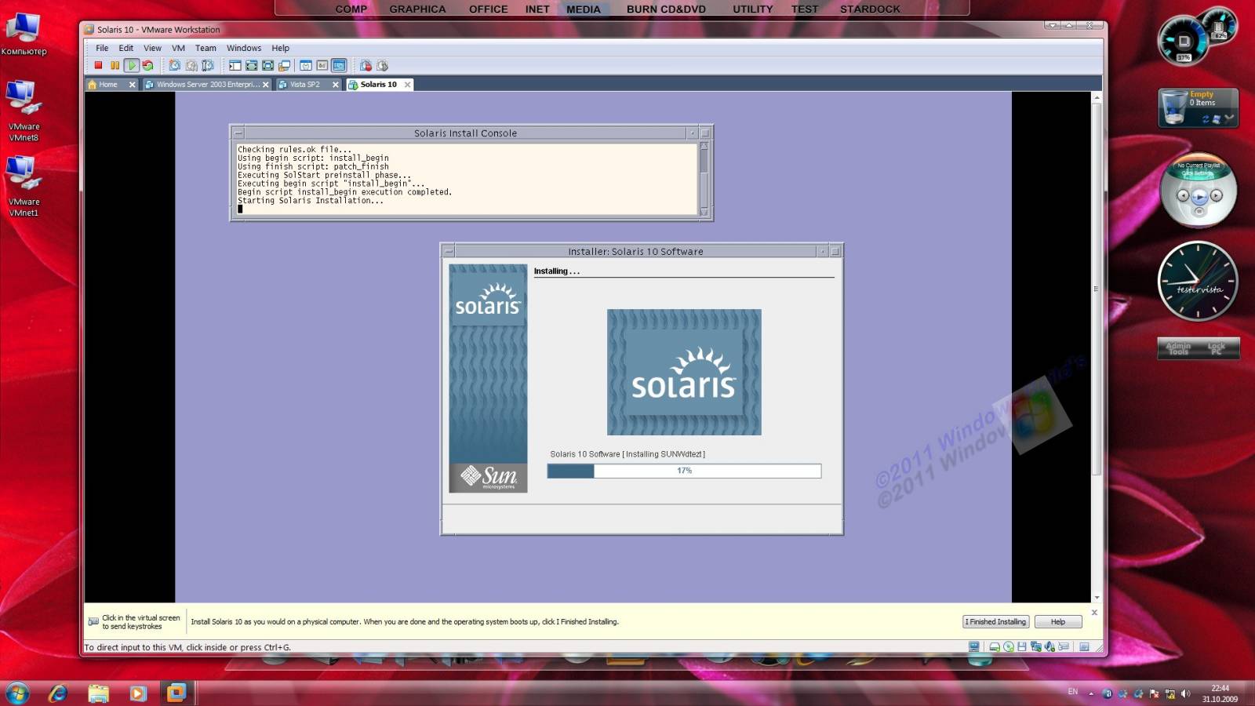Switch to Quick Switch mode icon
This screenshot has height=706, width=1255.
[x=251, y=66]
